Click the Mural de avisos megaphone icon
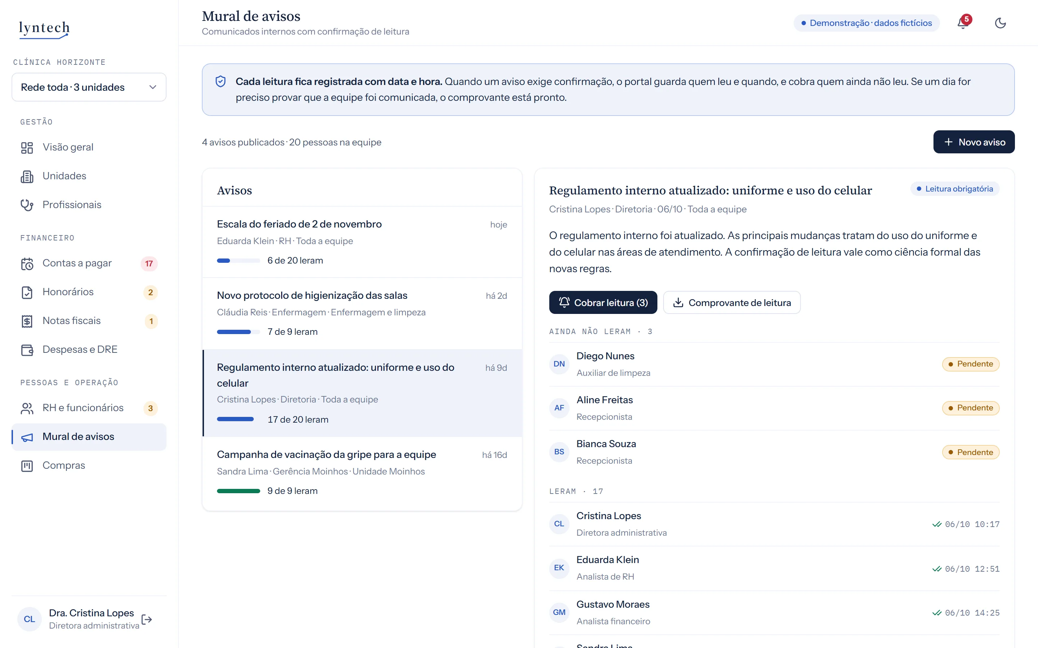This screenshot has width=1038, height=648. (x=27, y=437)
